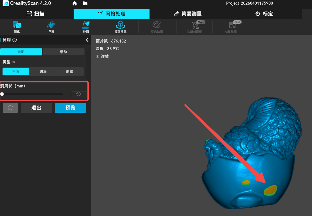Choose the Fill Holes (补洞) toolbar icon
This screenshot has height=216, width=312.
(x=86, y=25)
